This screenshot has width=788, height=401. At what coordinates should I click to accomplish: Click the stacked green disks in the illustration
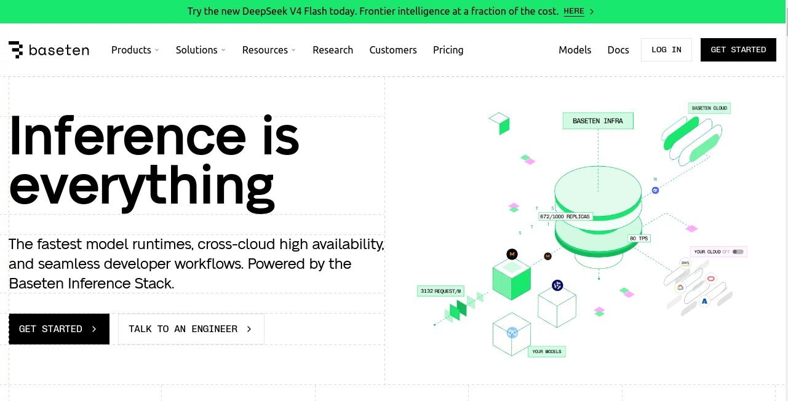click(598, 210)
